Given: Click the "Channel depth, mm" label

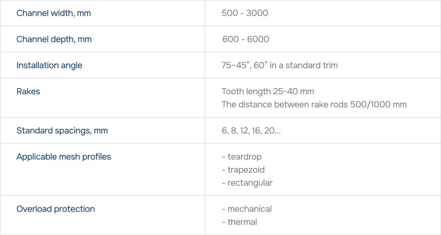Looking at the screenshot, I should [54, 39].
